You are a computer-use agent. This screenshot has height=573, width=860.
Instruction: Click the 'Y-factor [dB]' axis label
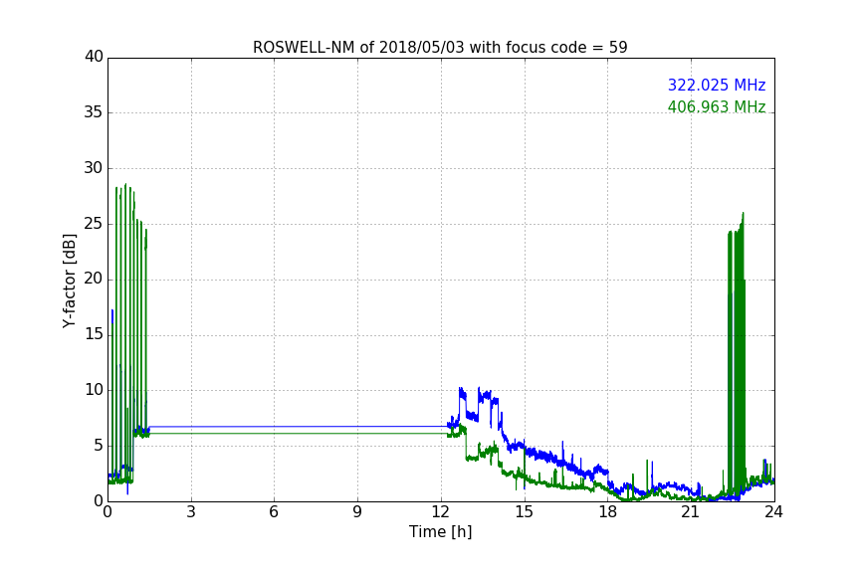click(x=69, y=281)
